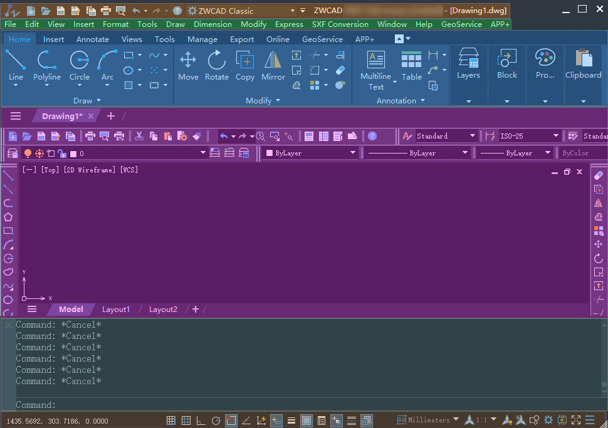Click Match Properties brush in standard toolbar
The image size is (608, 428).
(197, 136)
